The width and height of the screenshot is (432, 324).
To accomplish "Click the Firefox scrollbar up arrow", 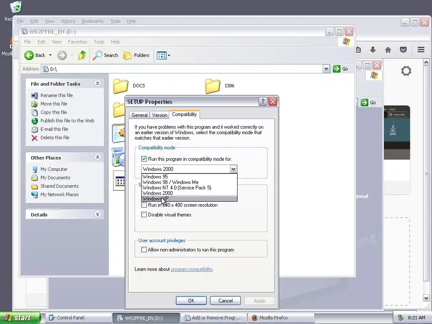I will 426,62.
